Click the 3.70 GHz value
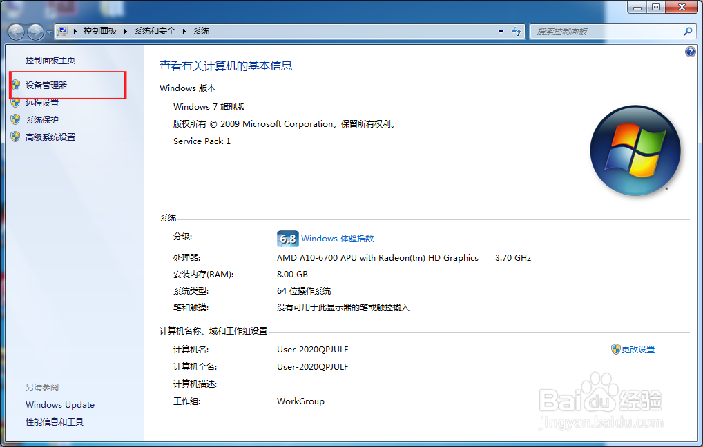Screen dimensions: 703x447 pos(513,257)
